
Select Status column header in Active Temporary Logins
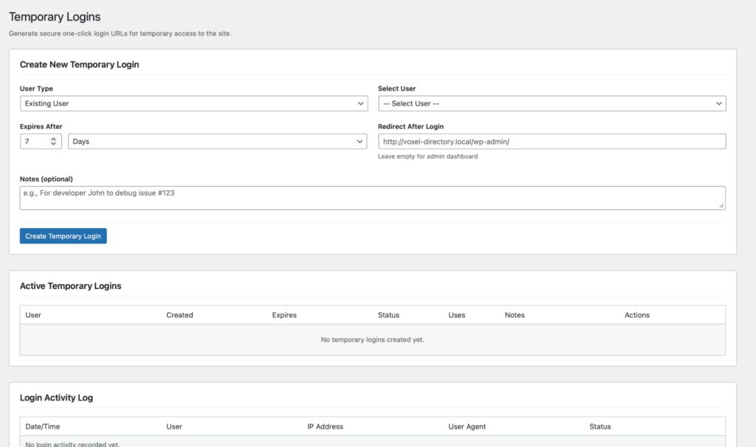(x=388, y=315)
